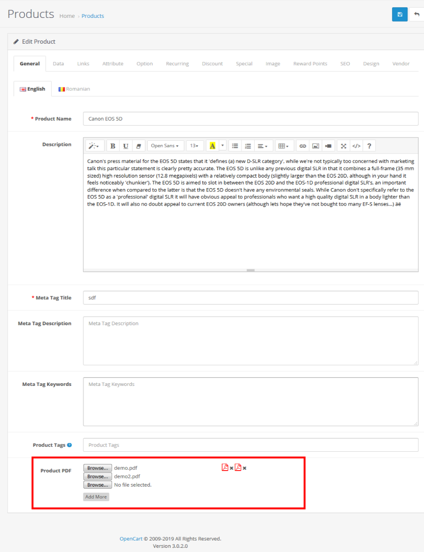Open the first red PDF file icon
424x552 pixels.
point(225,468)
